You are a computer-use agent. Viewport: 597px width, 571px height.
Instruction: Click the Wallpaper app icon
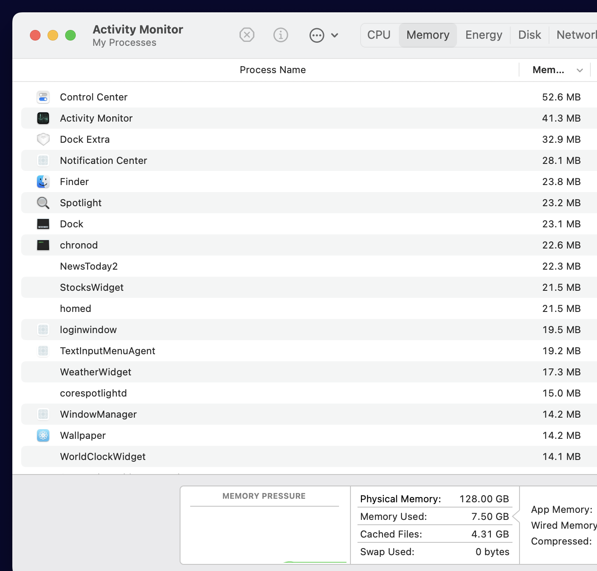43,435
